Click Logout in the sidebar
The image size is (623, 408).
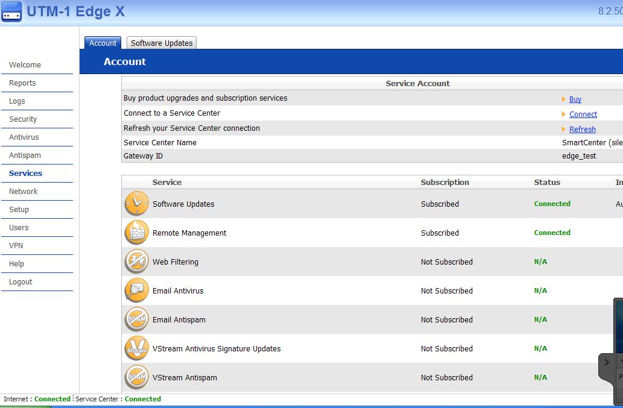pos(21,282)
